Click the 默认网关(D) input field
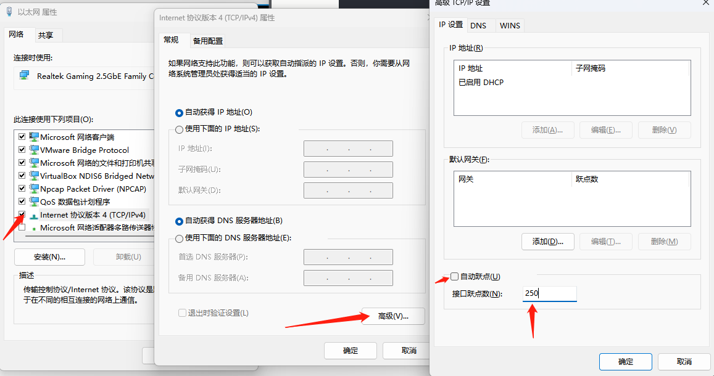Viewport: 714px width, 376px height. 348,190
